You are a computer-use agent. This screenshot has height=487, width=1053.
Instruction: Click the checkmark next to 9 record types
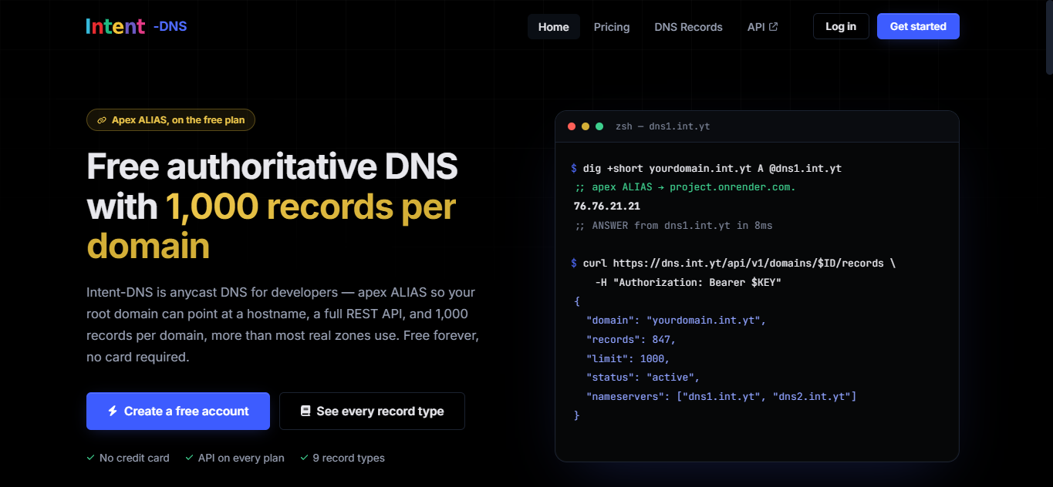coord(304,458)
